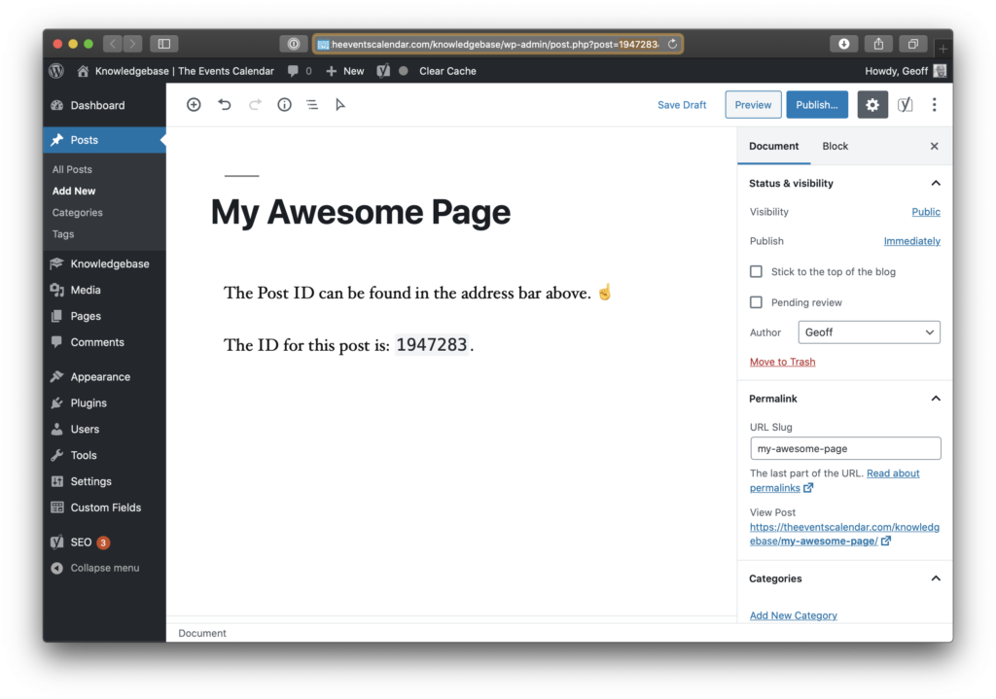Screen dimensions: 996x699
Task: Click the browser forward arrow
Action: pos(132,44)
